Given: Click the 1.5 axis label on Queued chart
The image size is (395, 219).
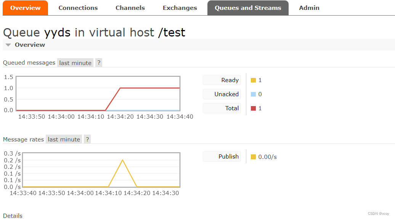Looking at the screenshot, I should 8,77.
